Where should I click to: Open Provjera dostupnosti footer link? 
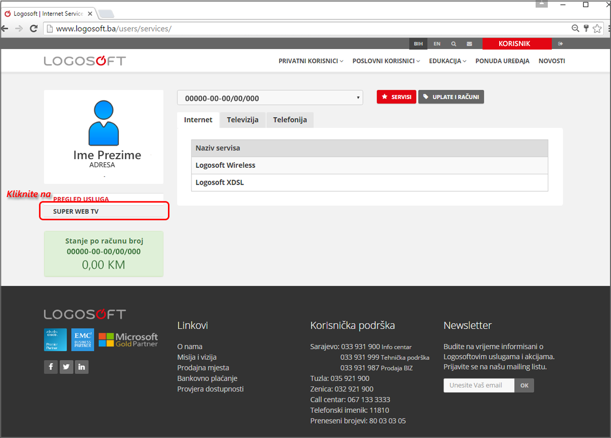[211, 389]
